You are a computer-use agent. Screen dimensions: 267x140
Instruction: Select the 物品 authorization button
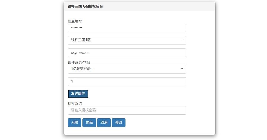[89, 123]
